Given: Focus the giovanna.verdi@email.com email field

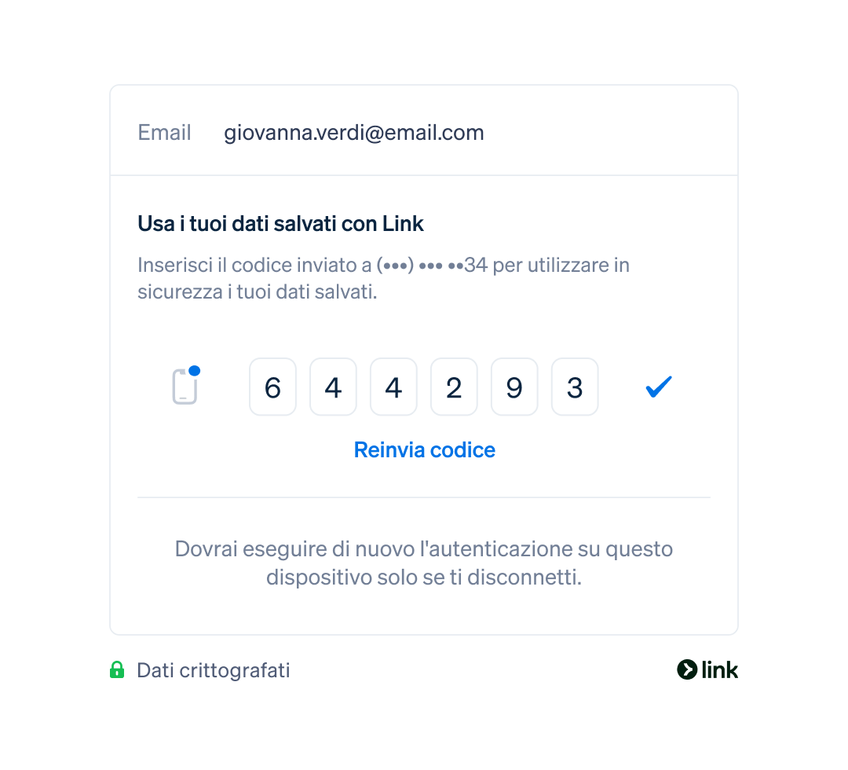Looking at the screenshot, I should tap(424, 130).
